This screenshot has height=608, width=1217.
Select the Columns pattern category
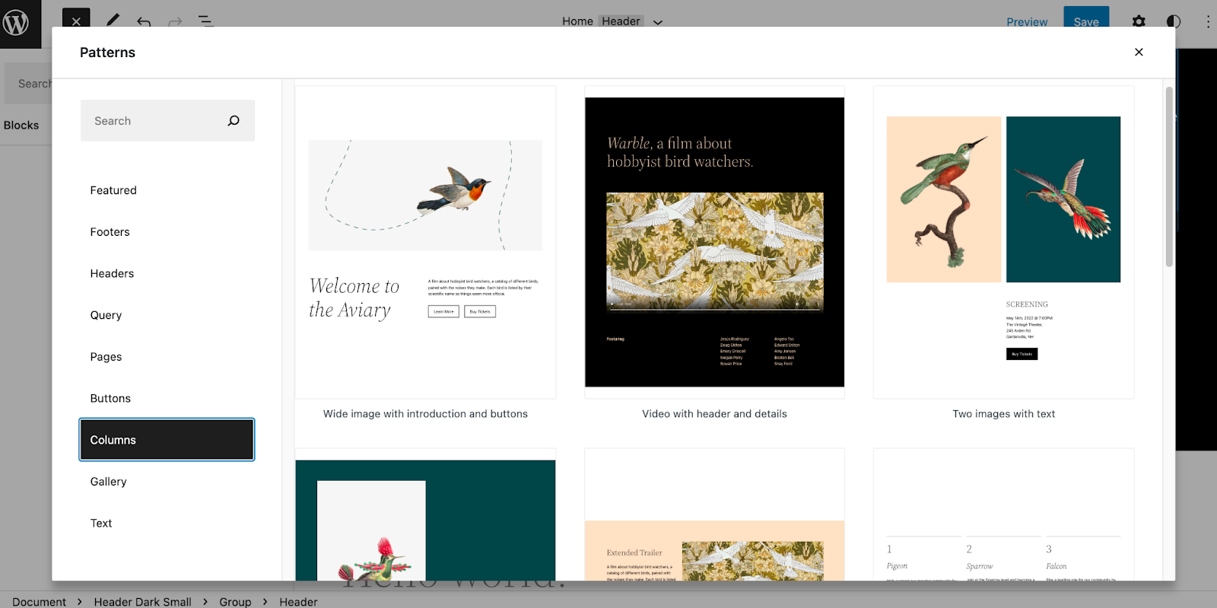coord(167,440)
